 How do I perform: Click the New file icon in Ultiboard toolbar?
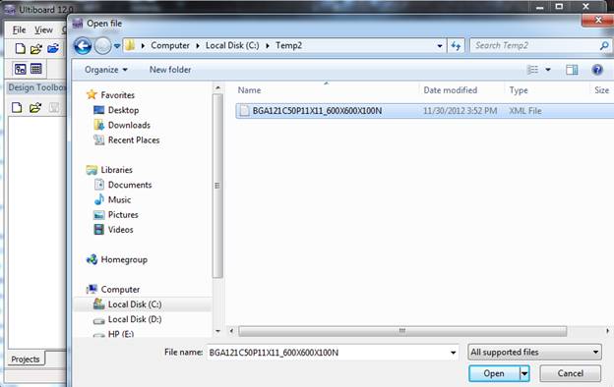coord(20,48)
